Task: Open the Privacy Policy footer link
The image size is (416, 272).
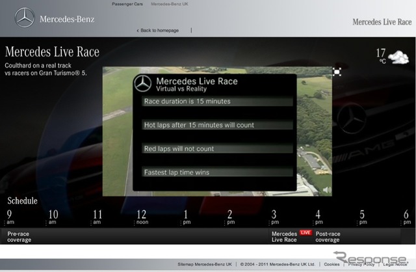Action: click(x=361, y=264)
